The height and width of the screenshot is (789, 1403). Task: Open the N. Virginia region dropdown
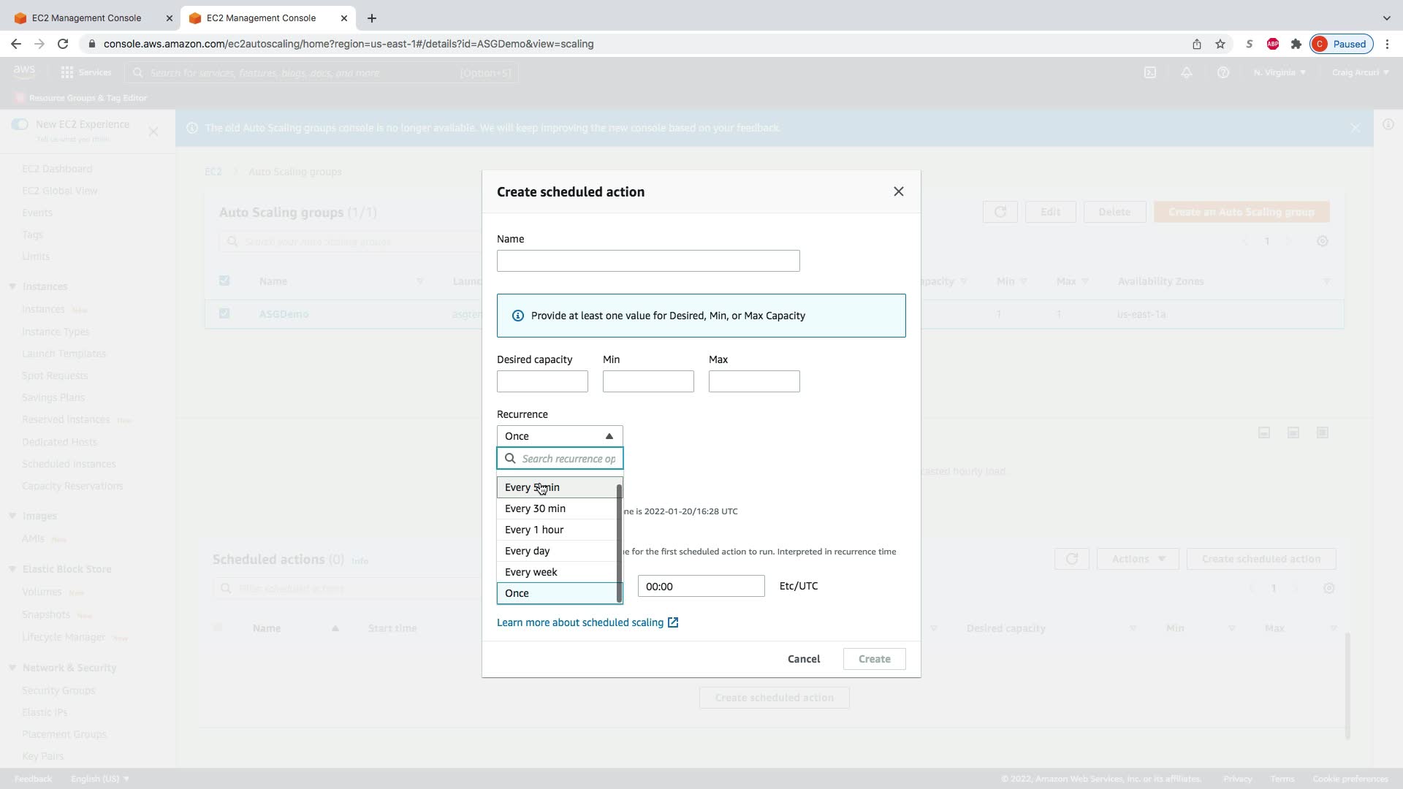1280,72
